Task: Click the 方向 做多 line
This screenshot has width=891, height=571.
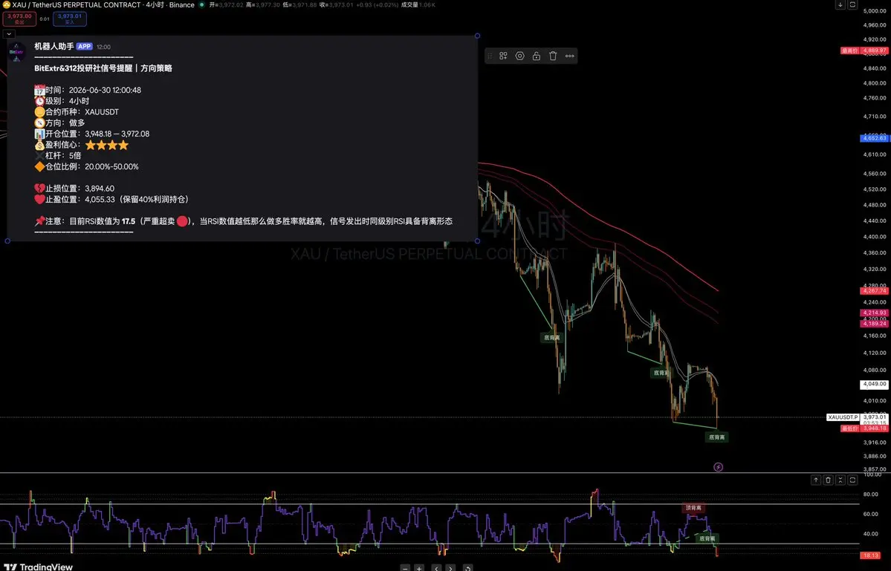Action: click(x=59, y=123)
